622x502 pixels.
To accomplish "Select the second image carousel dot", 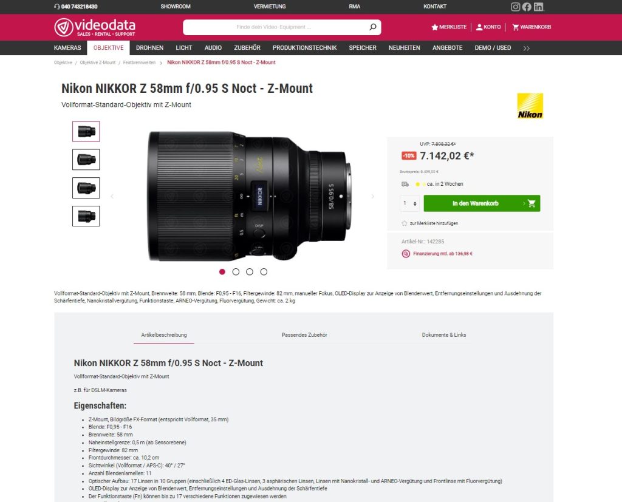I will (236, 271).
